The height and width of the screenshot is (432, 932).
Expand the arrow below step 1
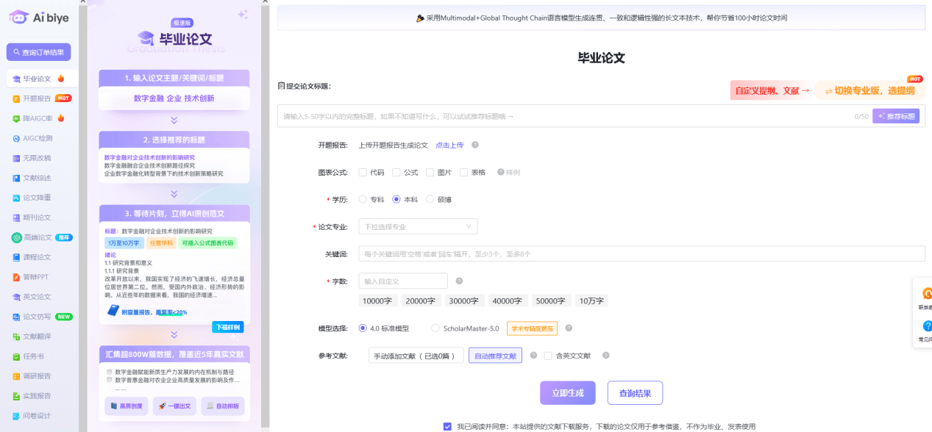point(174,120)
